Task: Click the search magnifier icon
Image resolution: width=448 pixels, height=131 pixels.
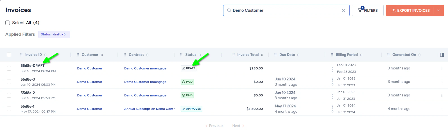Action: pos(229,10)
